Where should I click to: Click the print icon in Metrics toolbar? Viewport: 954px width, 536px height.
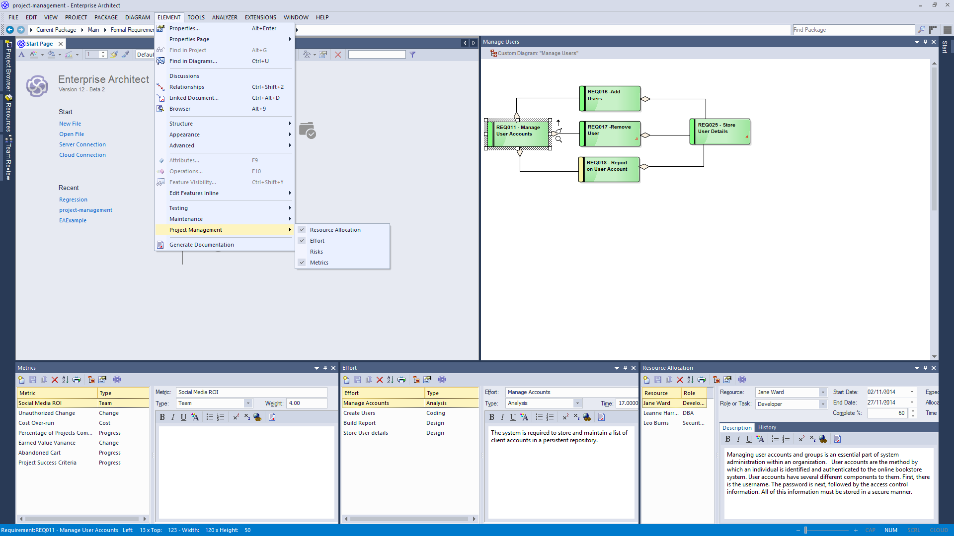point(77,380)
